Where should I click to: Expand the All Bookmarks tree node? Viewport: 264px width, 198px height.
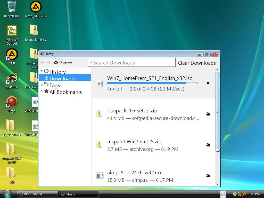[42, 91]
